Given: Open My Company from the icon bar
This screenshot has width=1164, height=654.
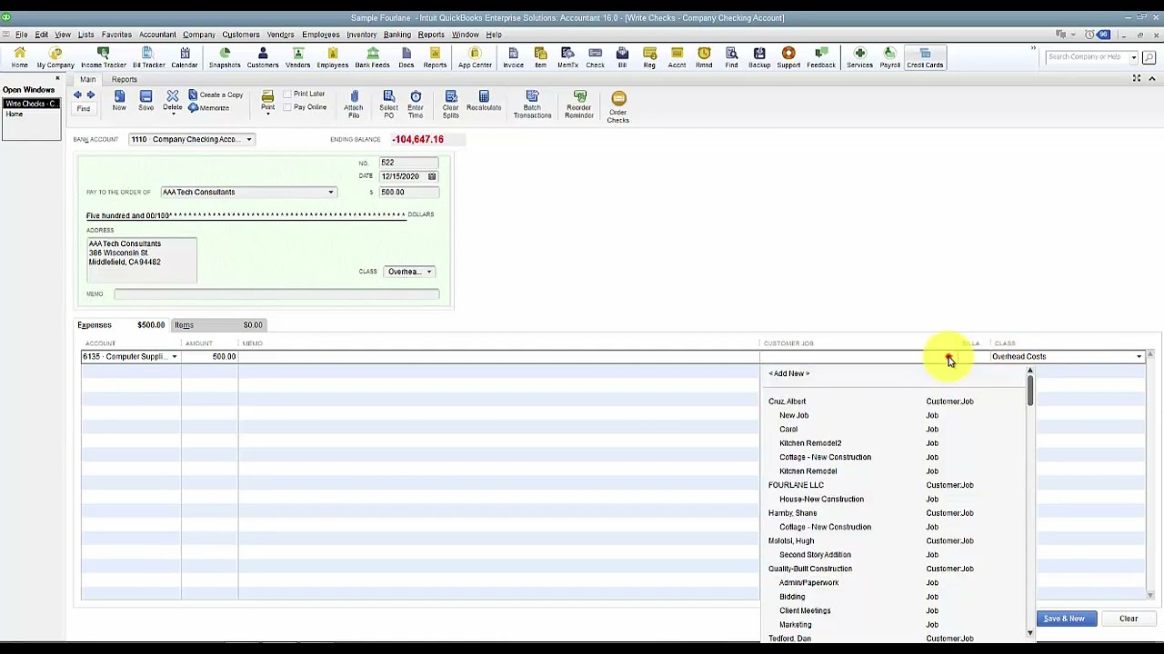Looking at the screenshot, I should pyautogui.click(x=55, y=58).
